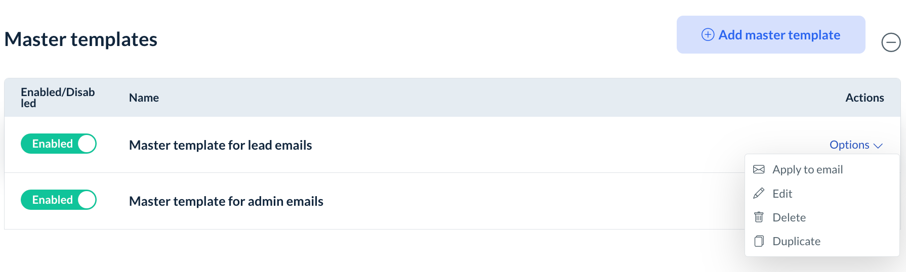
Task: Disable the lead emails master template toggle
Action: point(59,144)
